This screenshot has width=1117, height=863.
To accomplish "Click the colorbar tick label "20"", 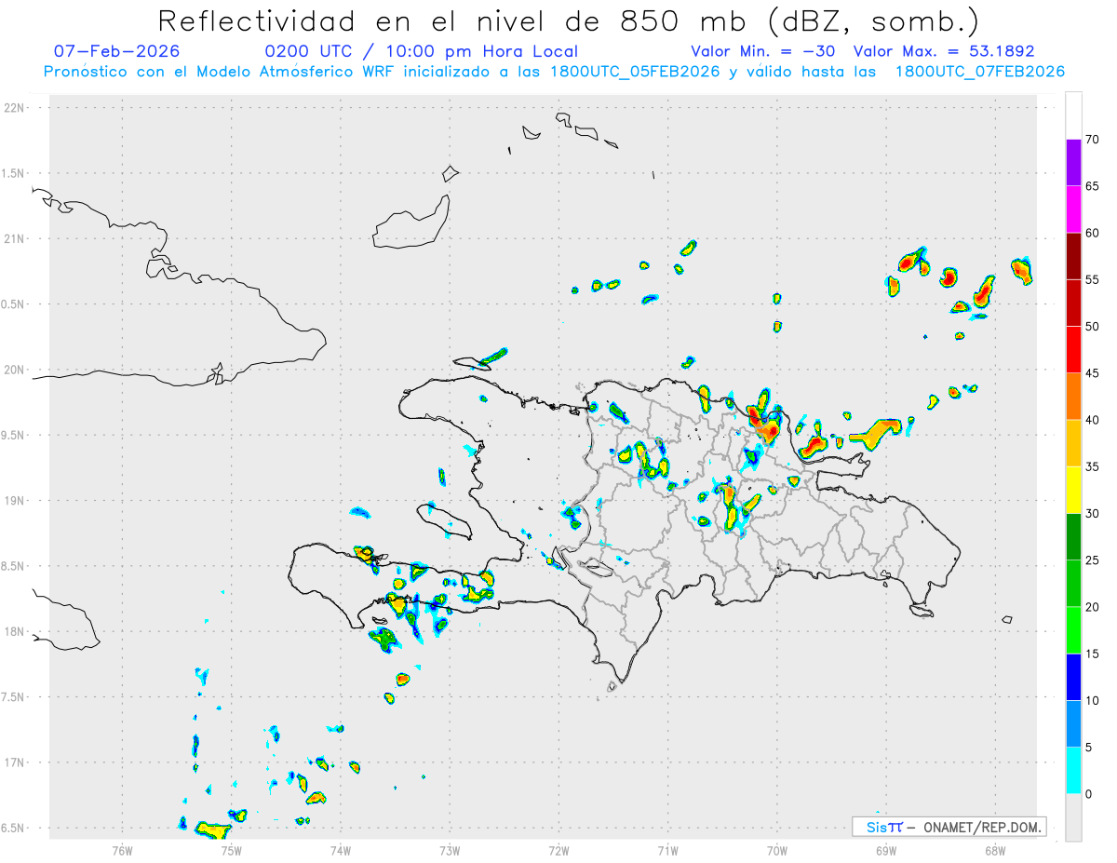I will pos(1093,607).
